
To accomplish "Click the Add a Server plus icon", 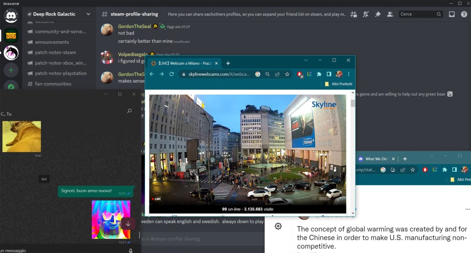I will (x=11, y=70).
